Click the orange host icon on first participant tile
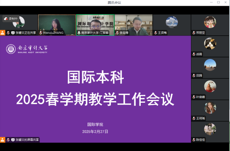230x151 pixels. (x=2, y=33)
